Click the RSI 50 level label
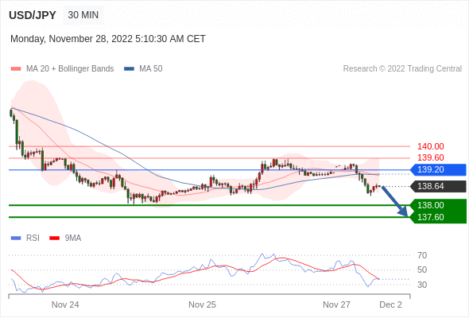 pos(422,270)
